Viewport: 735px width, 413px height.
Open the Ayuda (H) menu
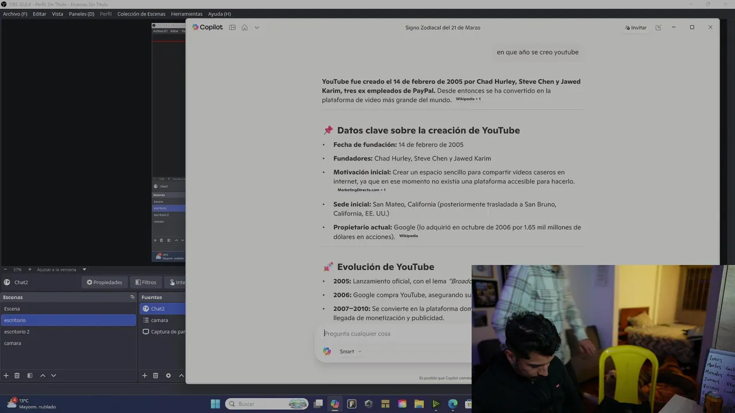pyautogui.click(x=219, y=14)
